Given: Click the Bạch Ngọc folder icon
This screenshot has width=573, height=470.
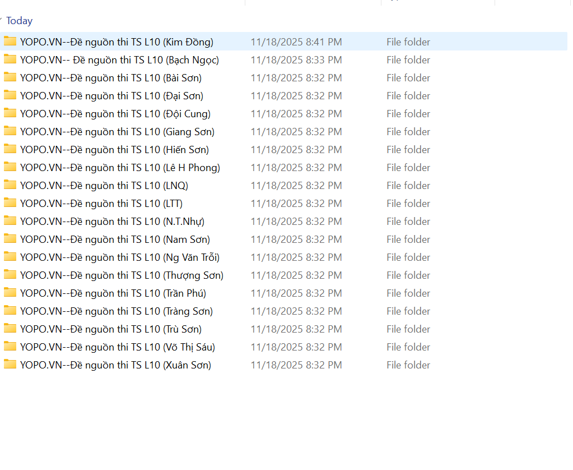Looking at the screenshot, I should pos(10,59).
